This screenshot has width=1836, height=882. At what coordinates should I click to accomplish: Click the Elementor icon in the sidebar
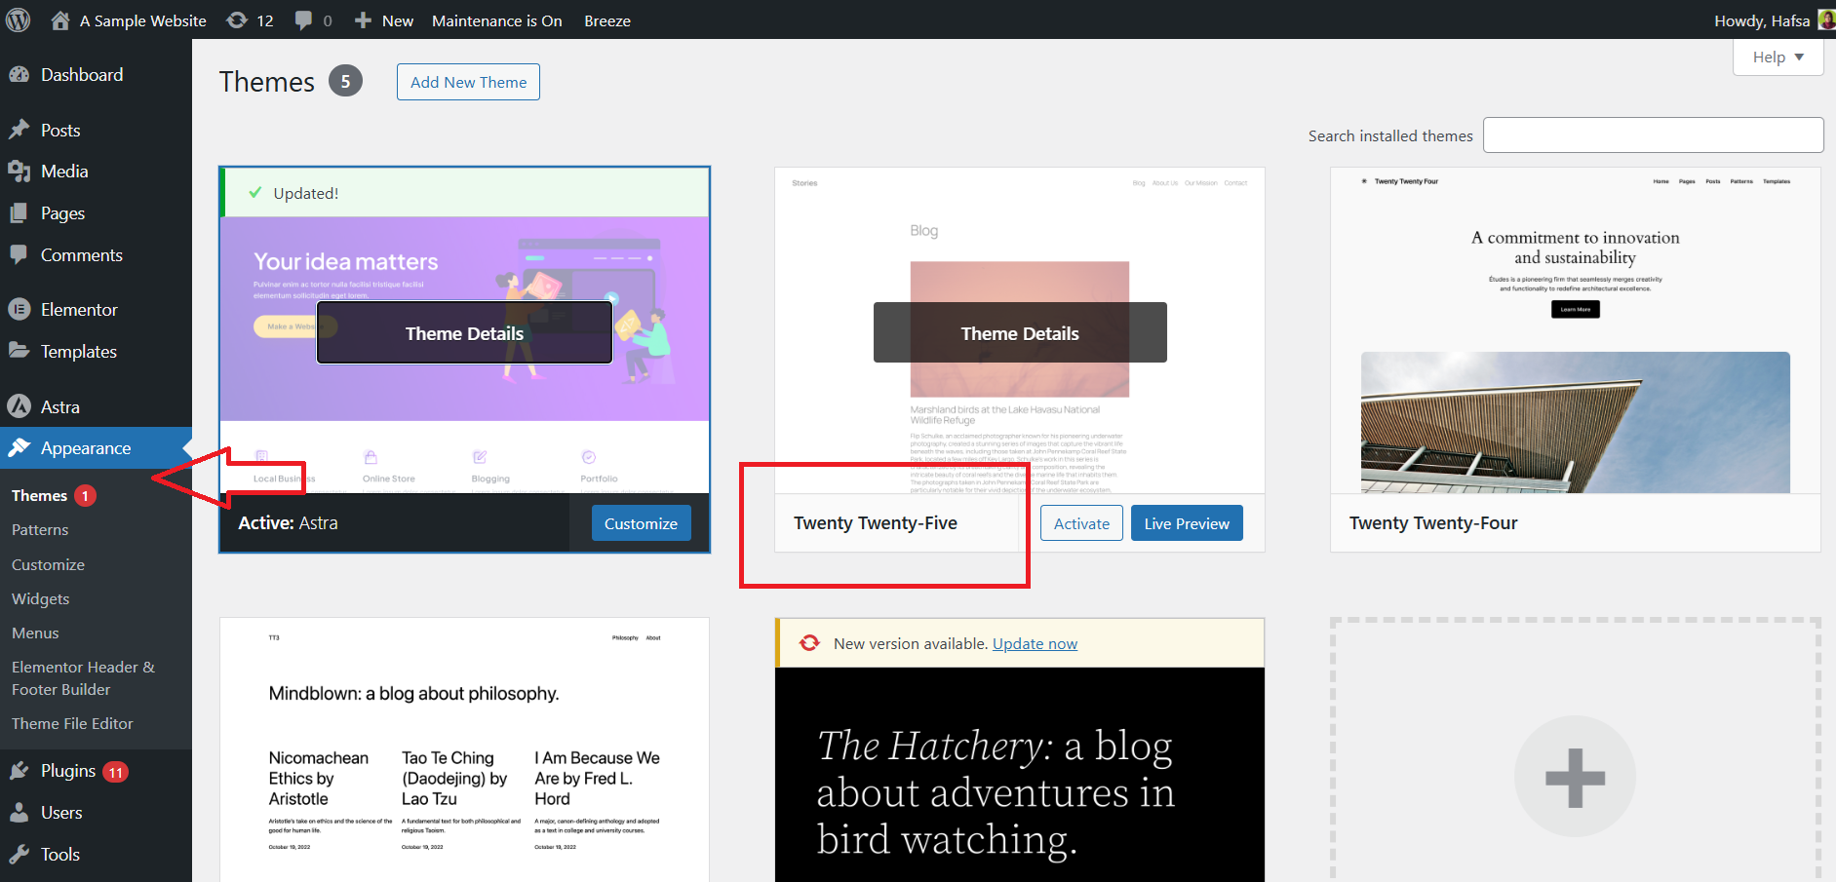click(x=21, y=309)
